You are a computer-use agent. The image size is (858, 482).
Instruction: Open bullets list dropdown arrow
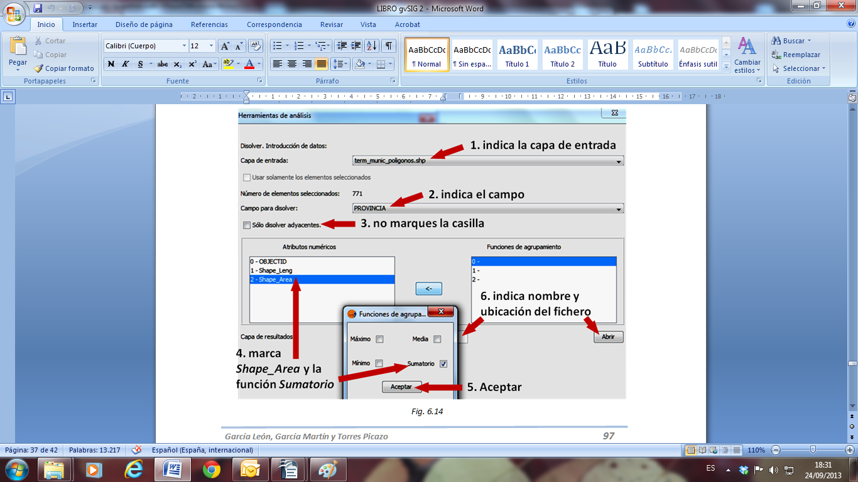[x=287, y=46]
